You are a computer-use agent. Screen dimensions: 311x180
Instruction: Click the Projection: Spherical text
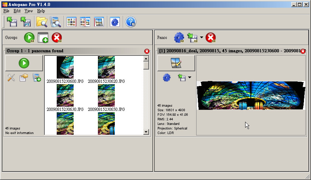click(172, 128)
